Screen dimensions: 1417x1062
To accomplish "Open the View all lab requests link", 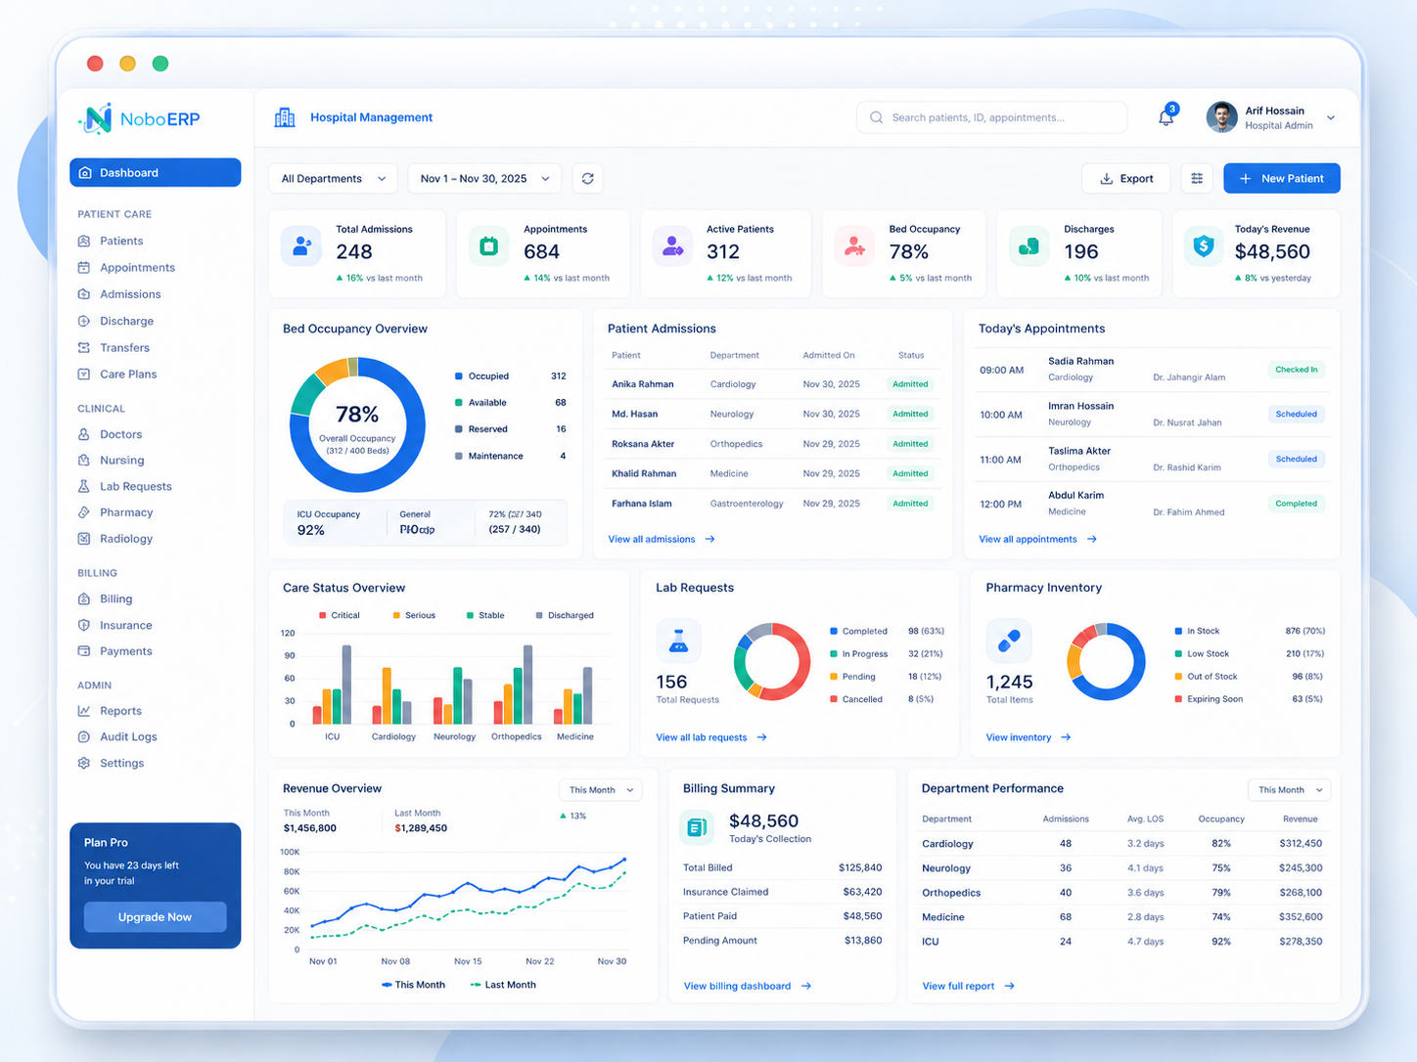I will pyautogui.click(x=711, y=737).
